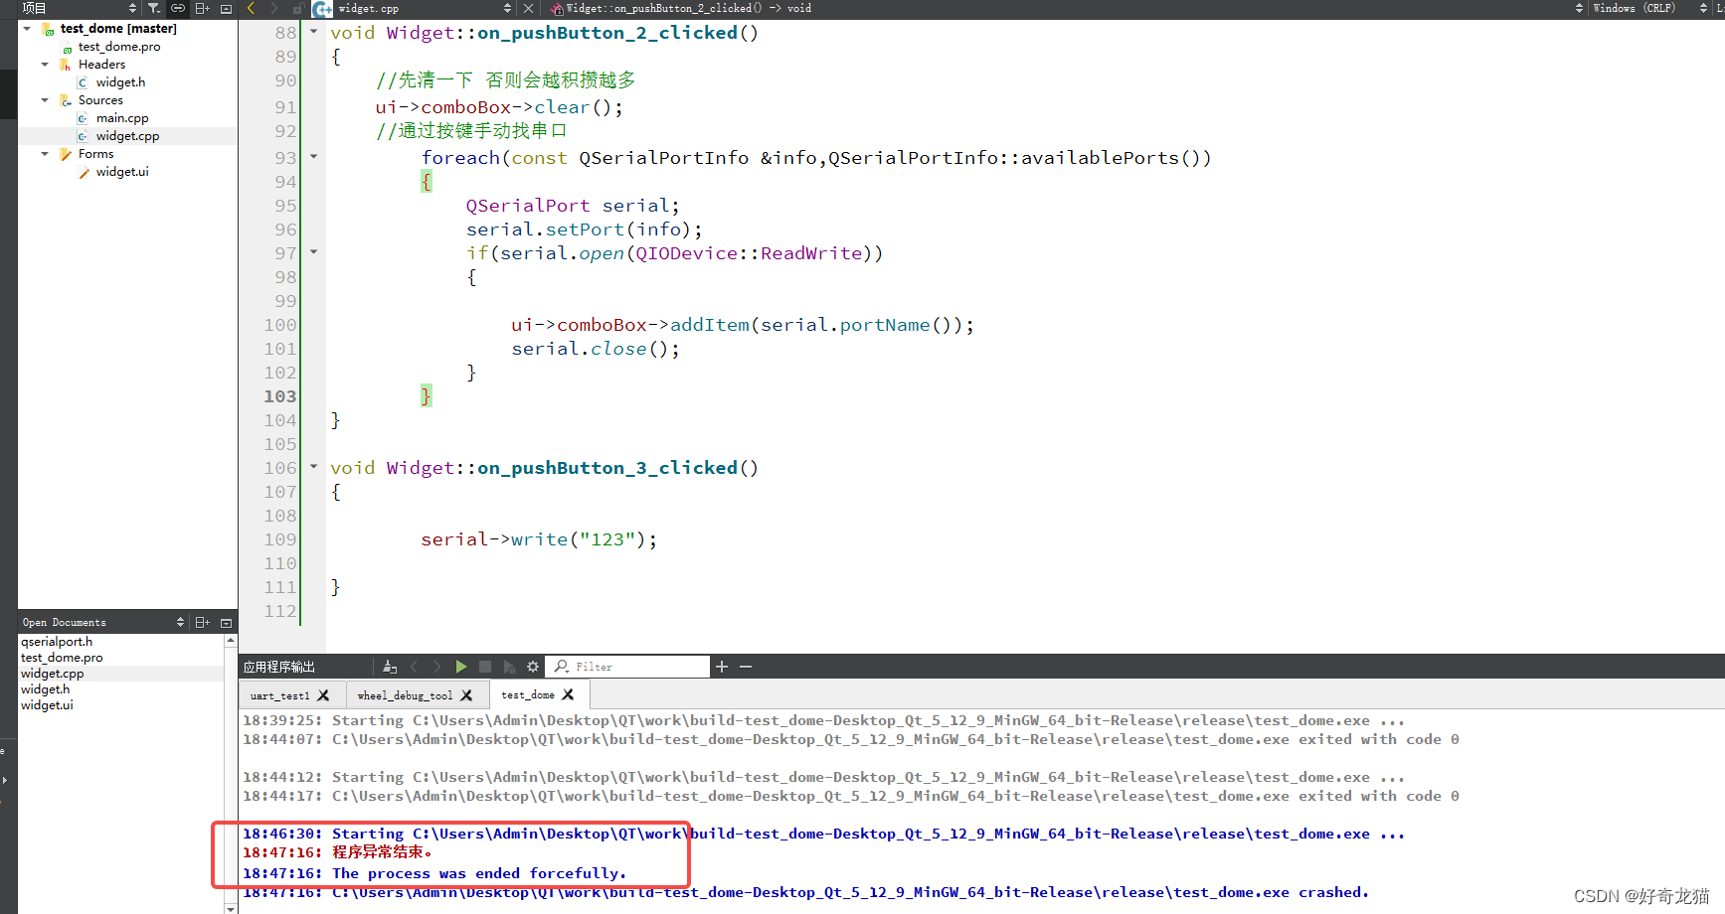The width and height of the screenshot is (1725, 914).
Task: Minimize the output pane with the minus button
Action: 746,667
